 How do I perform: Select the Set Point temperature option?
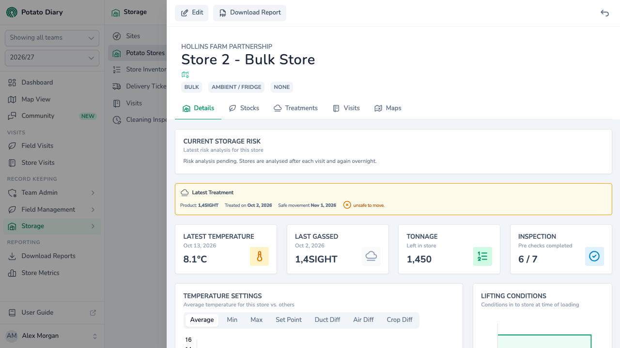coord(289,320)
